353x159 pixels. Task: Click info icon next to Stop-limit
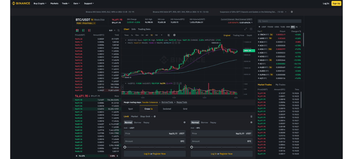(155, 116)
